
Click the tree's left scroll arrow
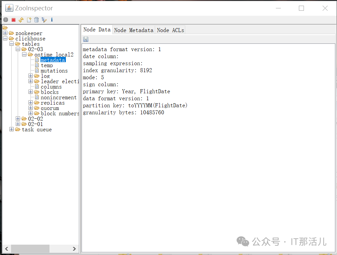tap(7, 249)
